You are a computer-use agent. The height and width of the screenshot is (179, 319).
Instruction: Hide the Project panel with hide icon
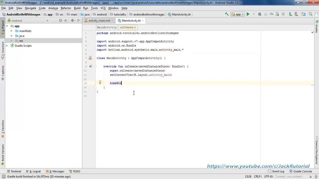coord(79,20)
